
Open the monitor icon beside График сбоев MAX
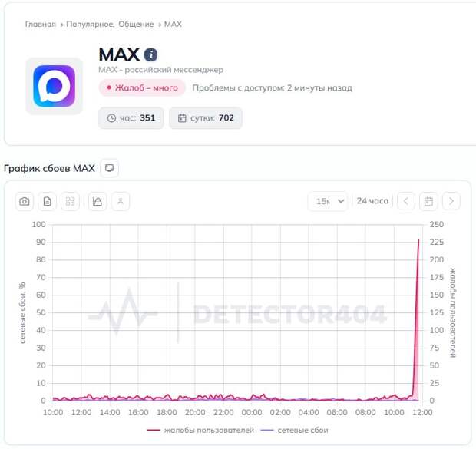point(110,167)
